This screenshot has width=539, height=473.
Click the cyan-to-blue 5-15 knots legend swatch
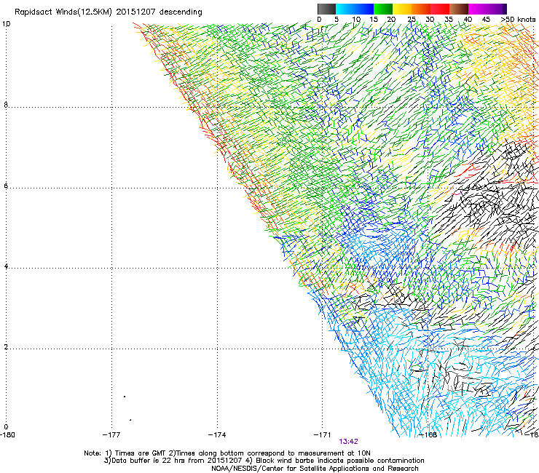coord(355,9)
